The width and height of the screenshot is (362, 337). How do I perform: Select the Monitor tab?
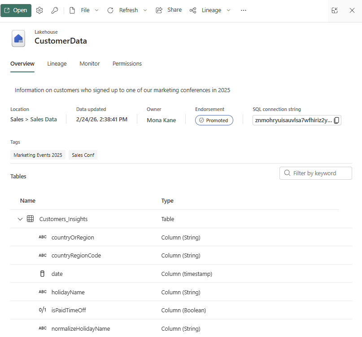(x=89, y=63)
